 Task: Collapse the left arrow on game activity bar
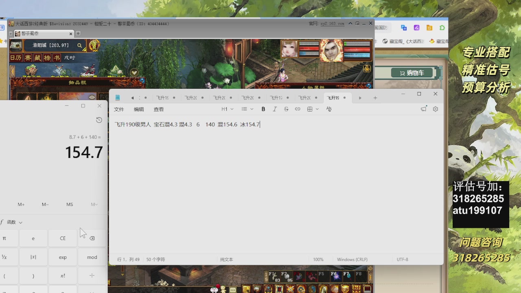pyautogui.click(x=12, y=72)
